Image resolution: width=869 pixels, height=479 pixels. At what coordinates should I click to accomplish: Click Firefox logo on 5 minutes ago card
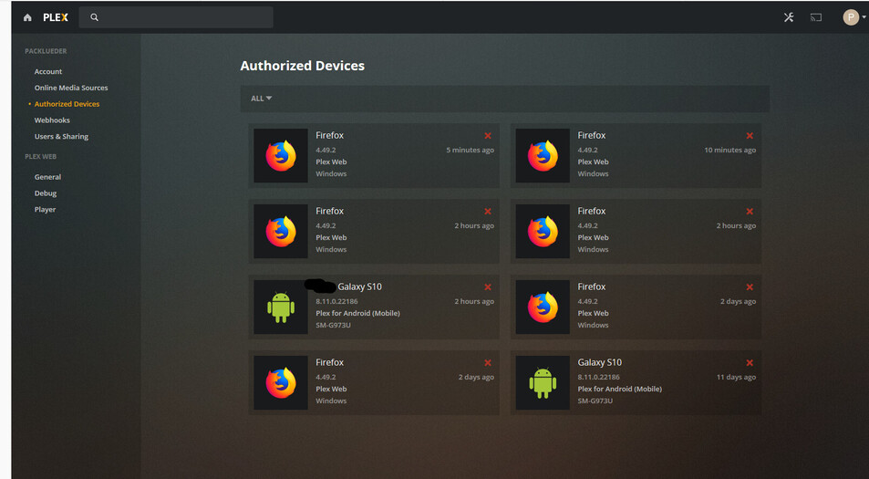pos(281,156)
